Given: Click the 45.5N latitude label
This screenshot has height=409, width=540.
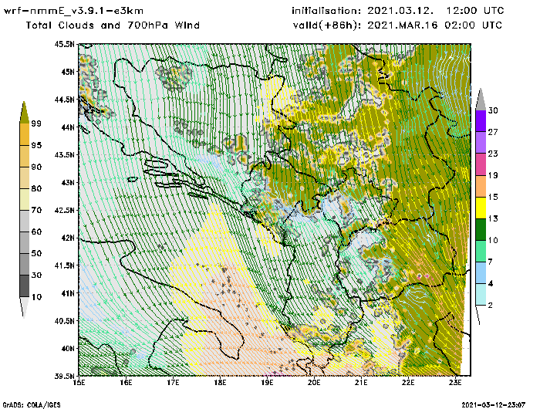Looking at the screenshot, I should 64,44.
